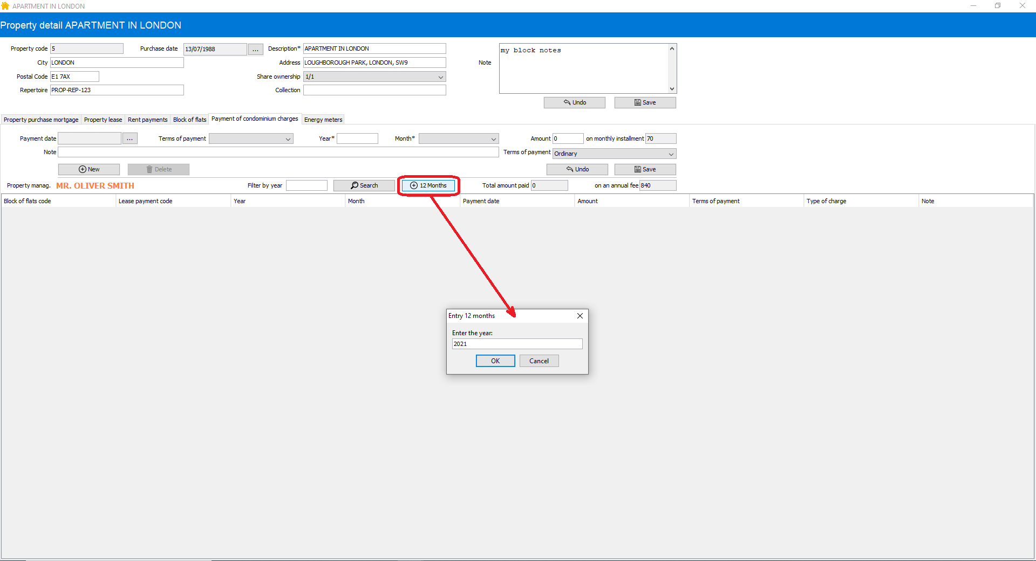Click New to add condominium payment
This screenshot has height=561, width=1036.
(x=89, y=169)
